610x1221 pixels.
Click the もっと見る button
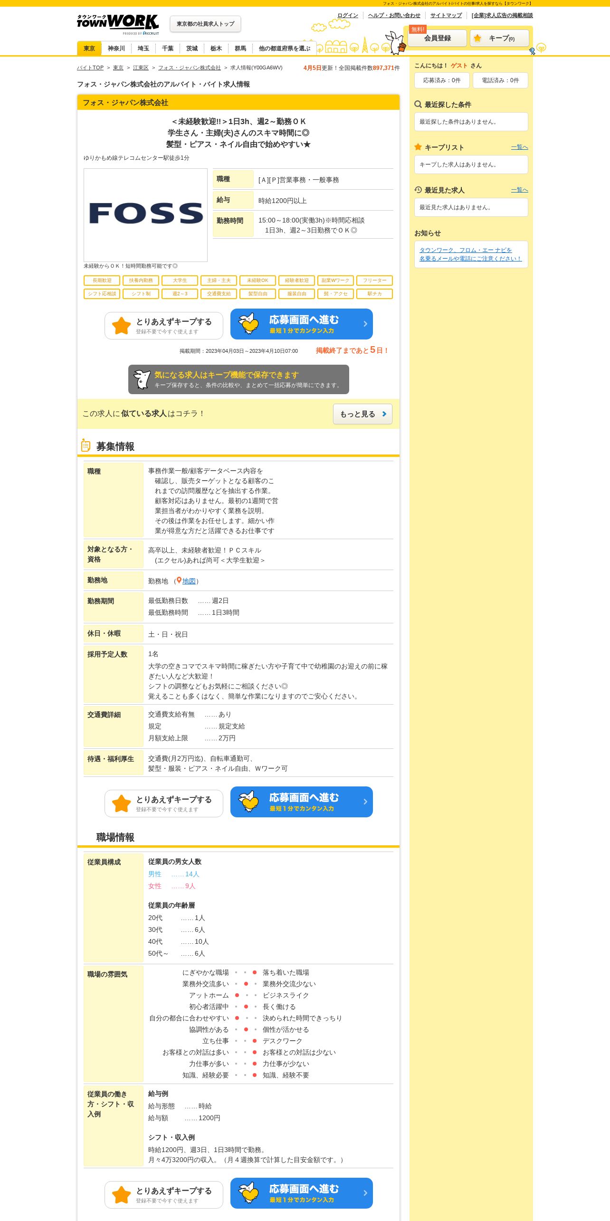coord(363,414)
